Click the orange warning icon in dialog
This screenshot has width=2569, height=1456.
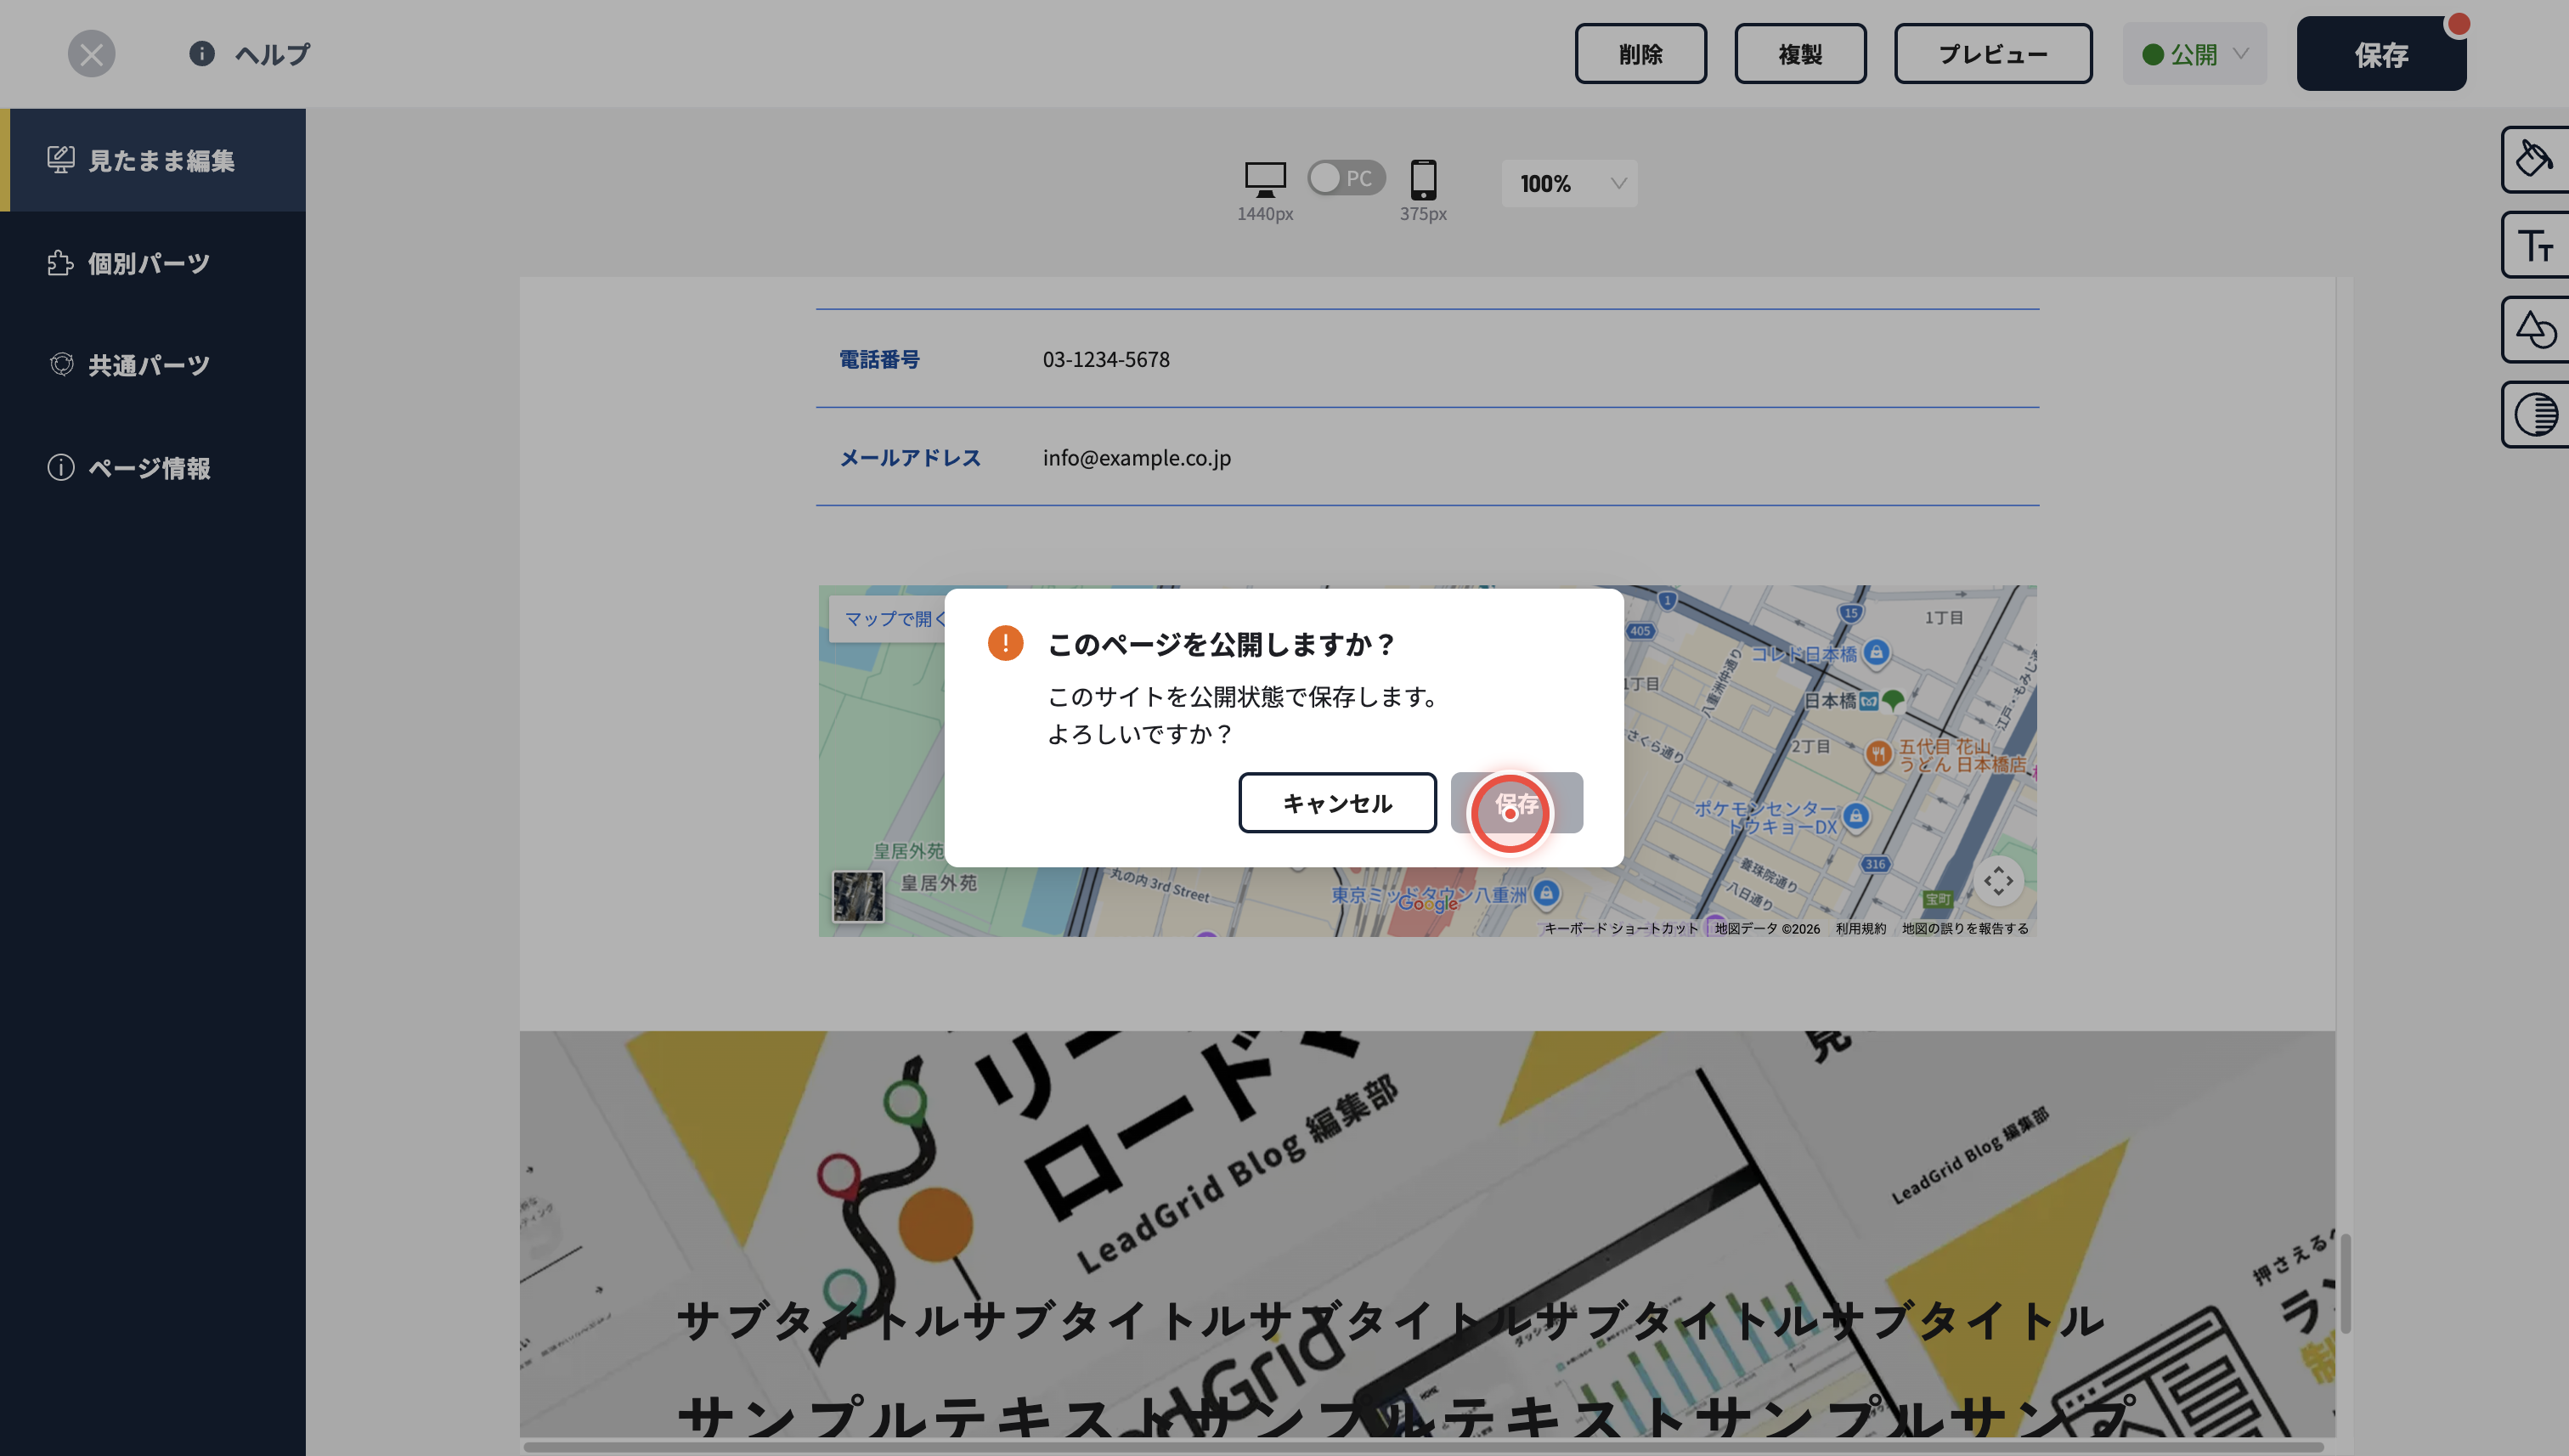point(1005,643)
